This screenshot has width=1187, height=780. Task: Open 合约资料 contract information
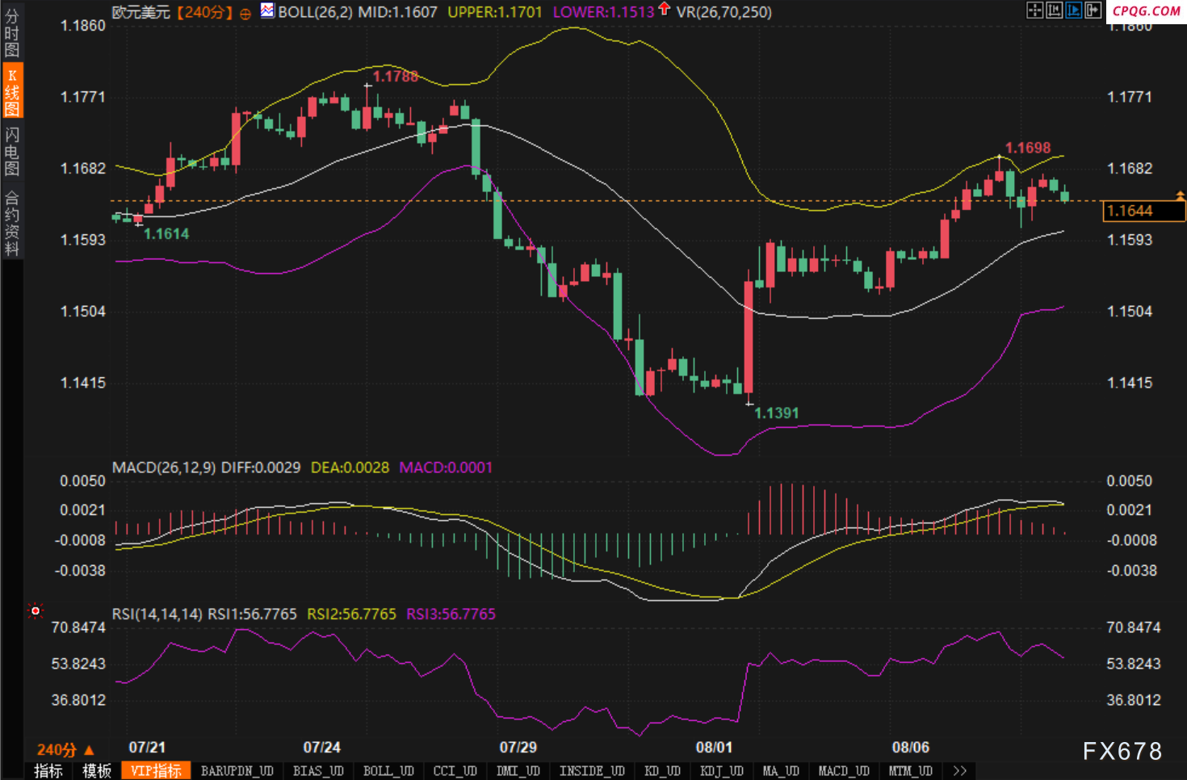click(x=11, y=223)
